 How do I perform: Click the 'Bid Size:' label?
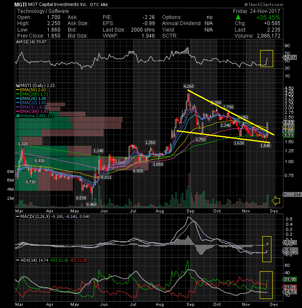tap(78, 36)
